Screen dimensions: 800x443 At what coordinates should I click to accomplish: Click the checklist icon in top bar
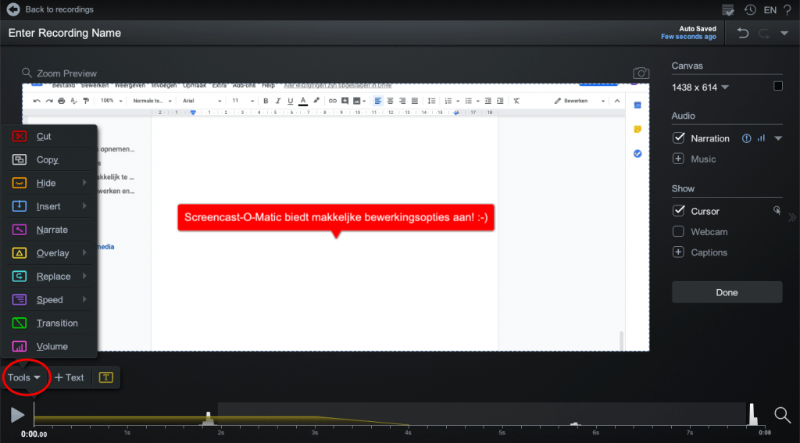[728, 9]
